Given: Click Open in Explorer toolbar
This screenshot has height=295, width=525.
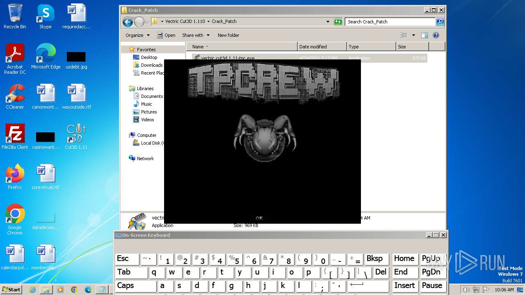Looking at the screenshot, I should (166, 35).
